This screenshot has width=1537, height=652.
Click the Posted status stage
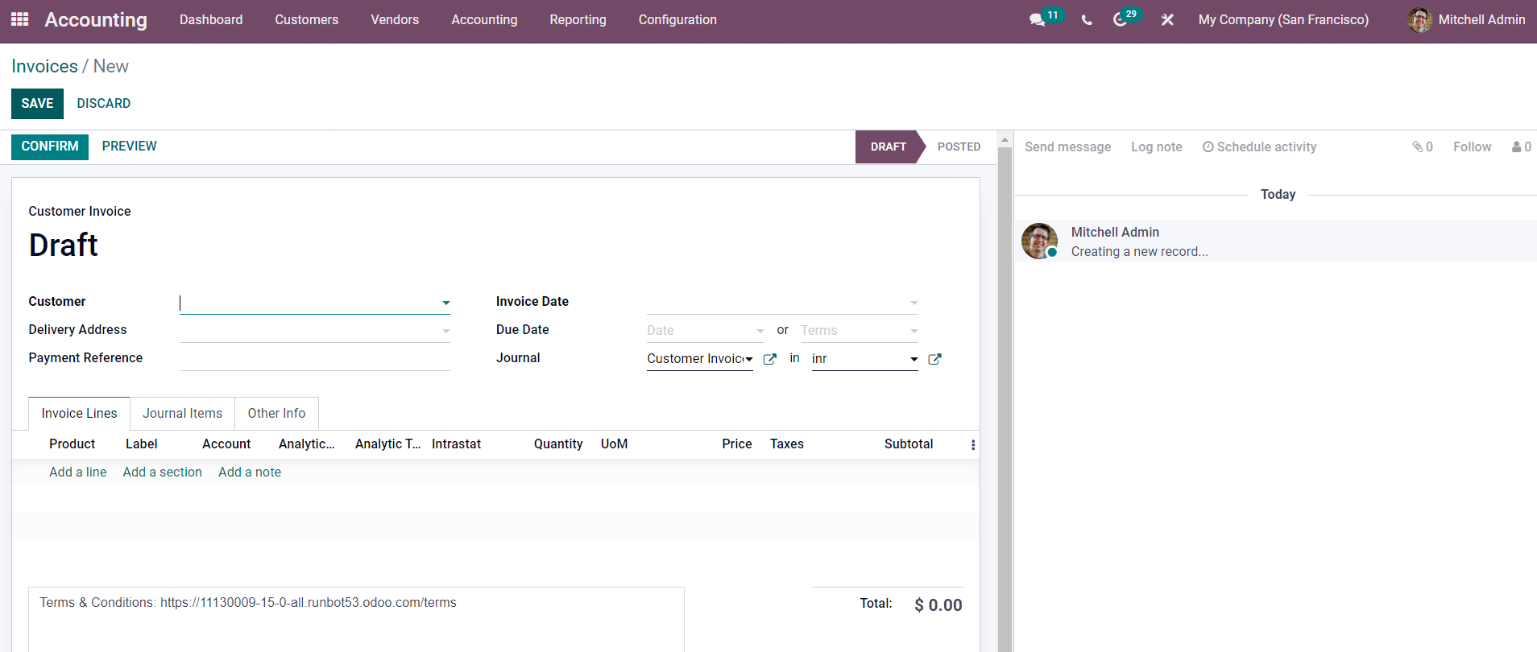pyautogui.click(x=959, y=147)
